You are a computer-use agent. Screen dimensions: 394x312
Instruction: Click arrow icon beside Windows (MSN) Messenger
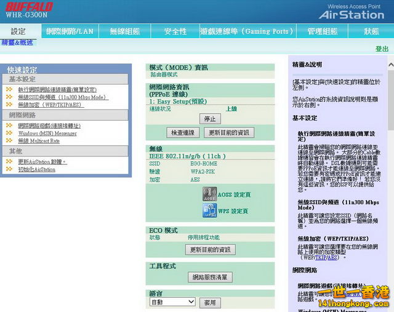click(x=9, y=133)
